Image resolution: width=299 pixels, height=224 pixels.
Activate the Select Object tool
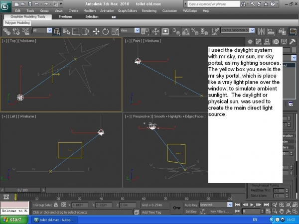click(x=57, y=31)
